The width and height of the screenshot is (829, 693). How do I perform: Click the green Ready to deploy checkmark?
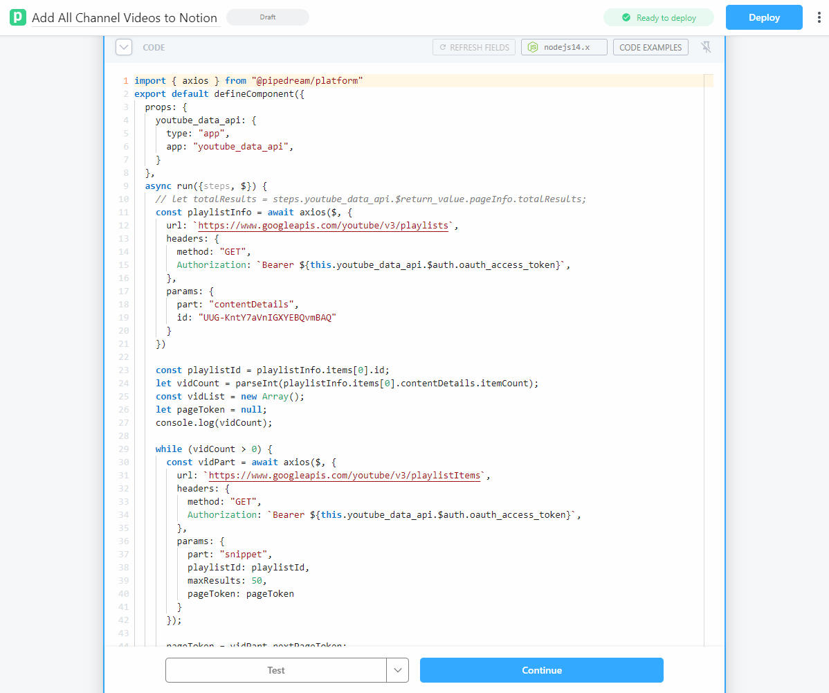point(626,17)
